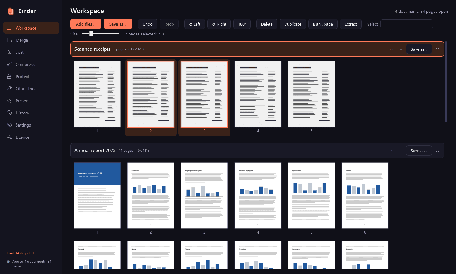Rotate selected pages Left
This screenshot has width=456, height=274.
[x=195, y=24]
